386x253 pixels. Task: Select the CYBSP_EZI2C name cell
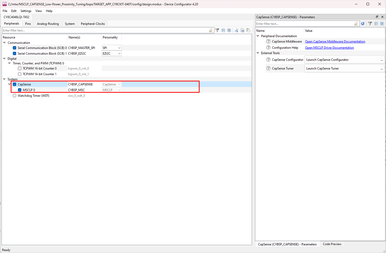pyautogui.click(x=84, y=53)
